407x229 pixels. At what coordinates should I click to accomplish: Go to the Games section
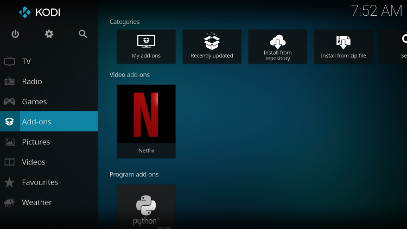49,101
